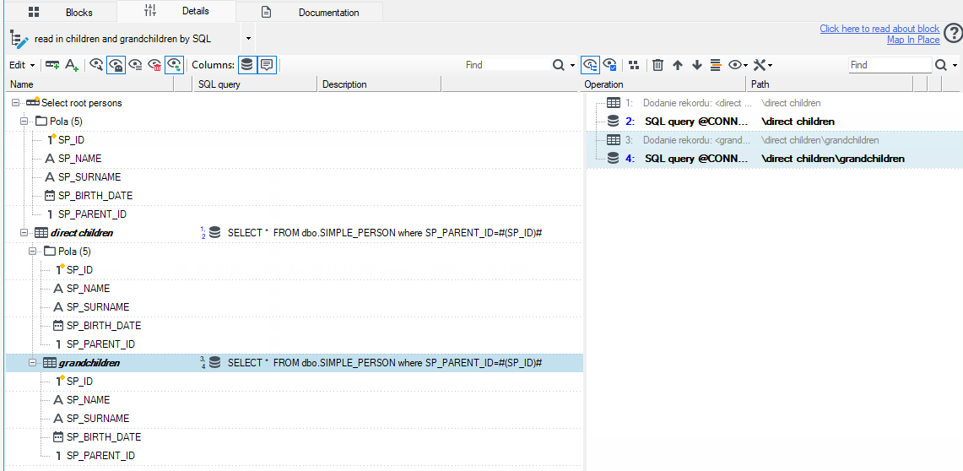
Task: Open the Details tab
Action: [176, 11]
